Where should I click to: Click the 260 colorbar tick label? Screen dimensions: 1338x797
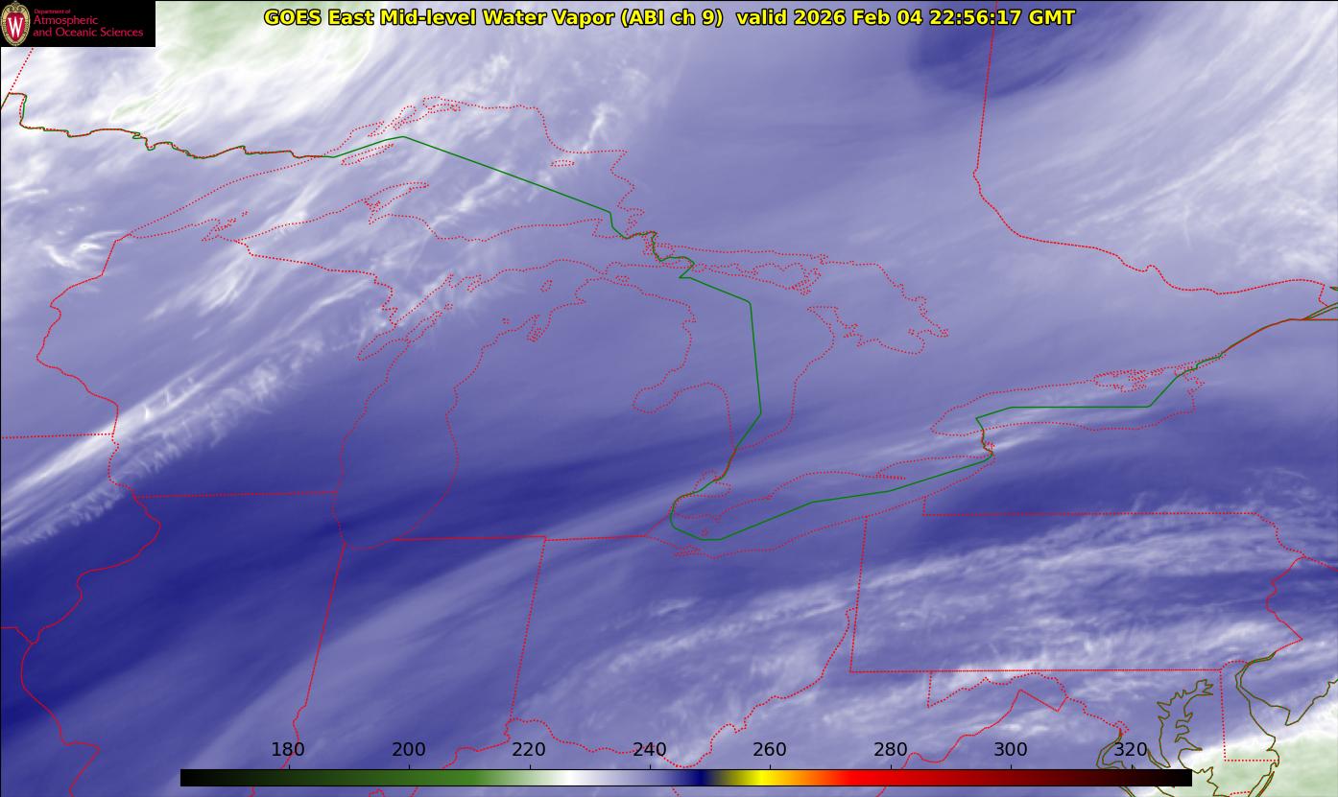point(770,750)
